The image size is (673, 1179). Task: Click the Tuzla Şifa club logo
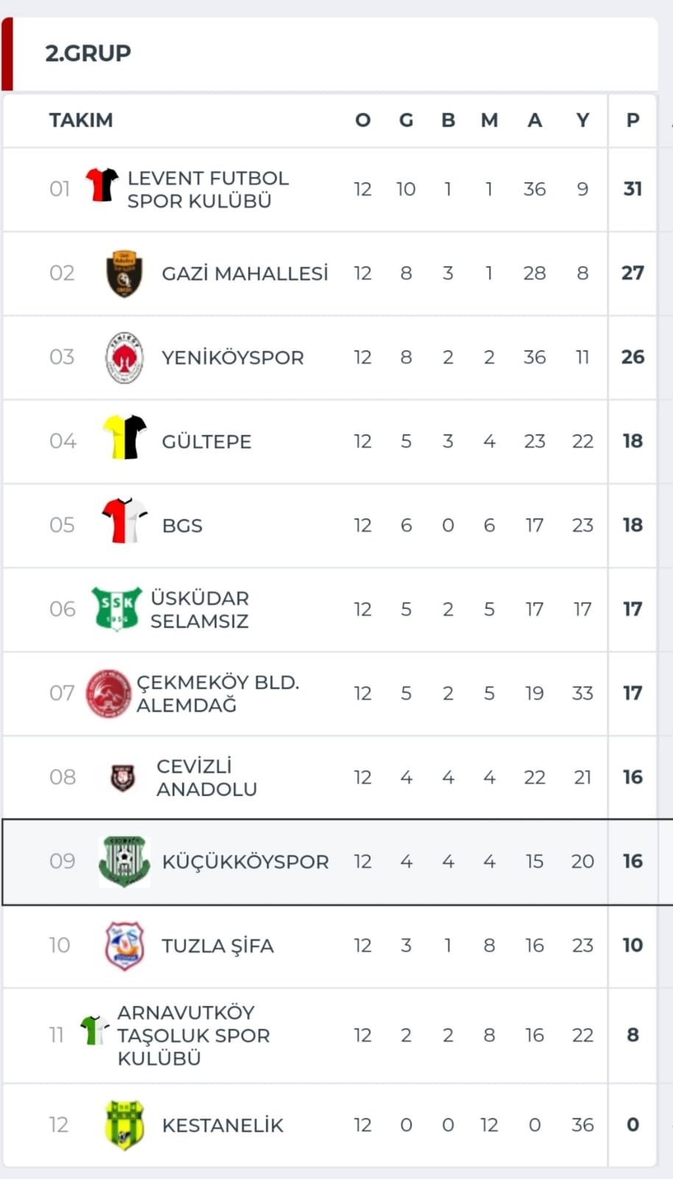pyautogui.click(x=124, y=945)
